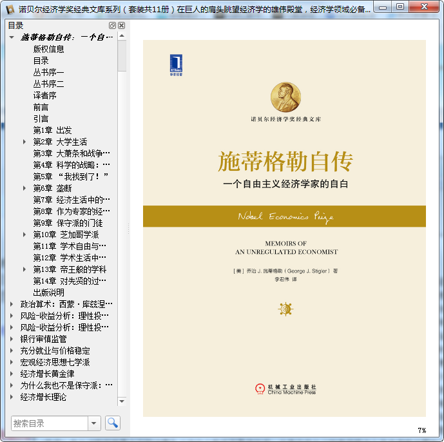Image resolution: width=444 pixels, height=442 pixels.
Task: Select 银行审慎监管 in tree
Action: [x=43, y=339]
